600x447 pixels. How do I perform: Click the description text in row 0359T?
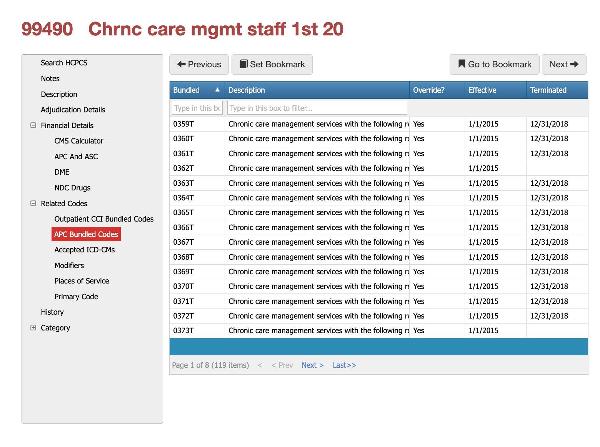point(319,124)
